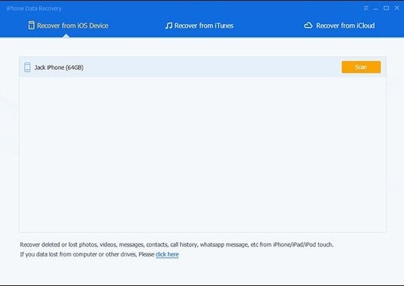Click the "Recover deleted or lost photos" description
This screenshot has height=286, width=404.
(x=177, y=244)
